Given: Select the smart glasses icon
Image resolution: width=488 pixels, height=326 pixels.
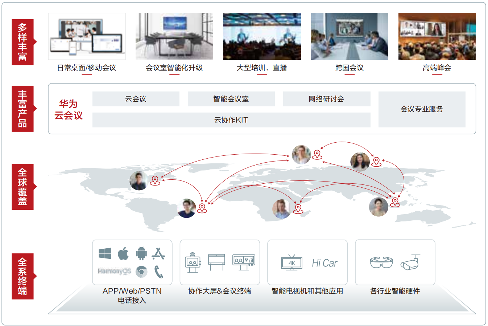Looking at the screenshot, I should point(381,262).
